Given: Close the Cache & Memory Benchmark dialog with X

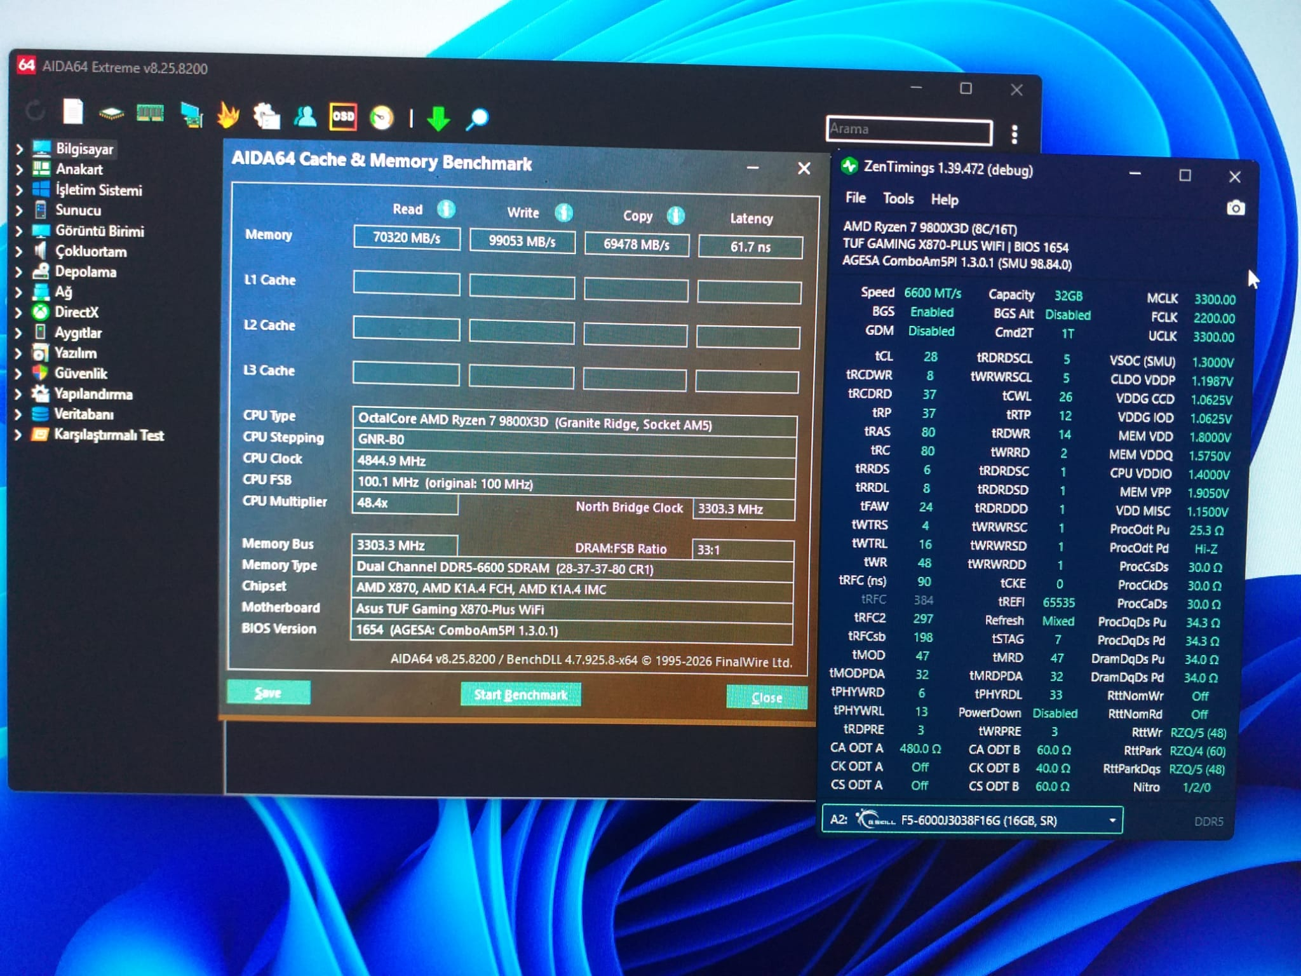Looking at the screenshot, I should click(x=804, y=168).
